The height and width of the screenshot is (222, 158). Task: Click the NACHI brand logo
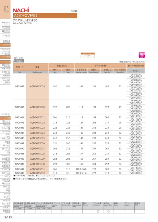[21, 10]
